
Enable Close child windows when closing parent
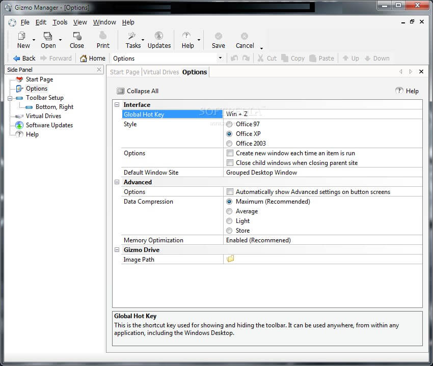tap(230, 162)
